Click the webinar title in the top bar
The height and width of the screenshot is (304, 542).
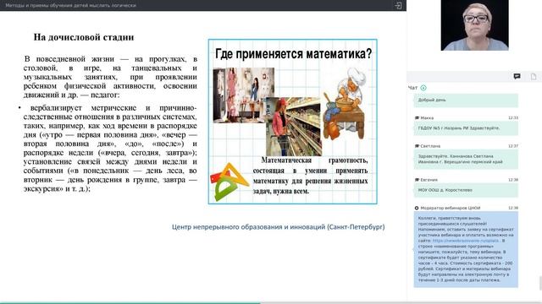point(71,6)
